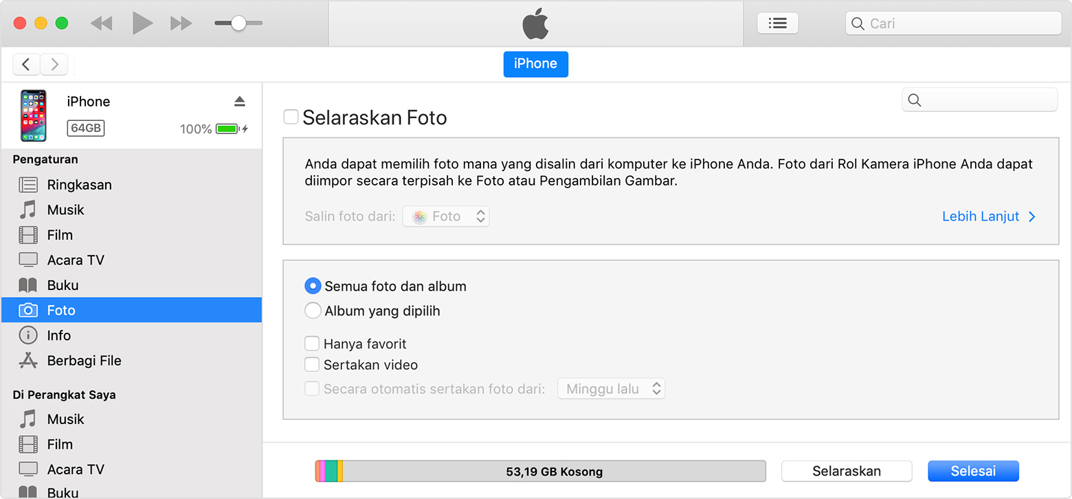This screenshot has width=1072, height=499.
Task: Click the play button
Action: [142, 23]
